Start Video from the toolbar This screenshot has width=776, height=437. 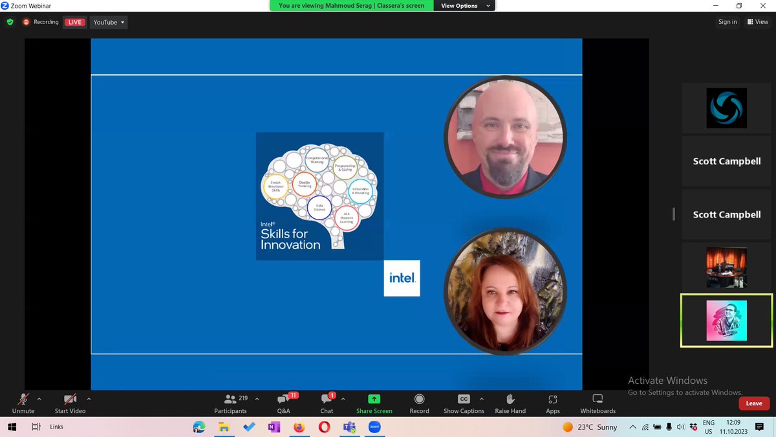[x=70, y=403]
